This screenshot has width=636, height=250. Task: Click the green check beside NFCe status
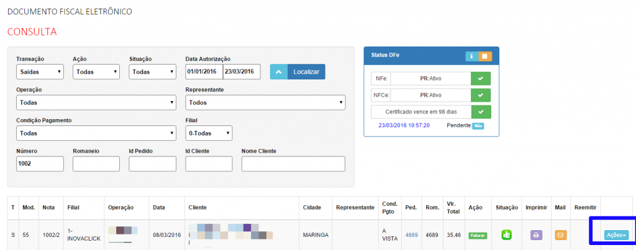point(481,95)
